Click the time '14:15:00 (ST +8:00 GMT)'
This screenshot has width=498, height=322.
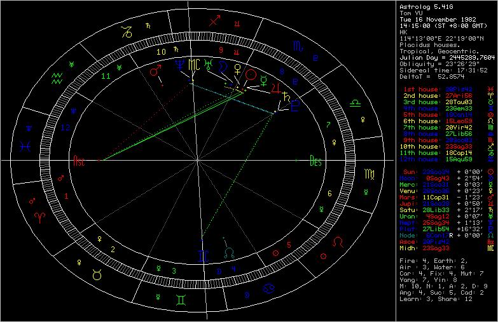[443, 25]
